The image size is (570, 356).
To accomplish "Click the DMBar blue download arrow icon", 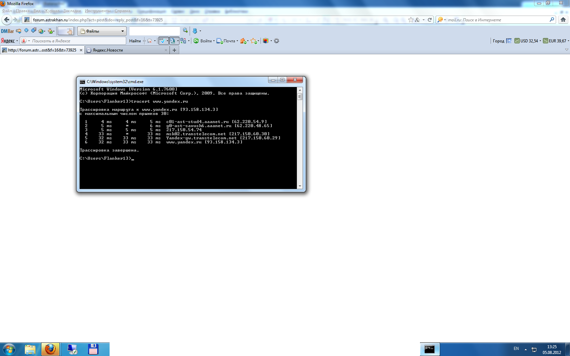I will (195, 31).
